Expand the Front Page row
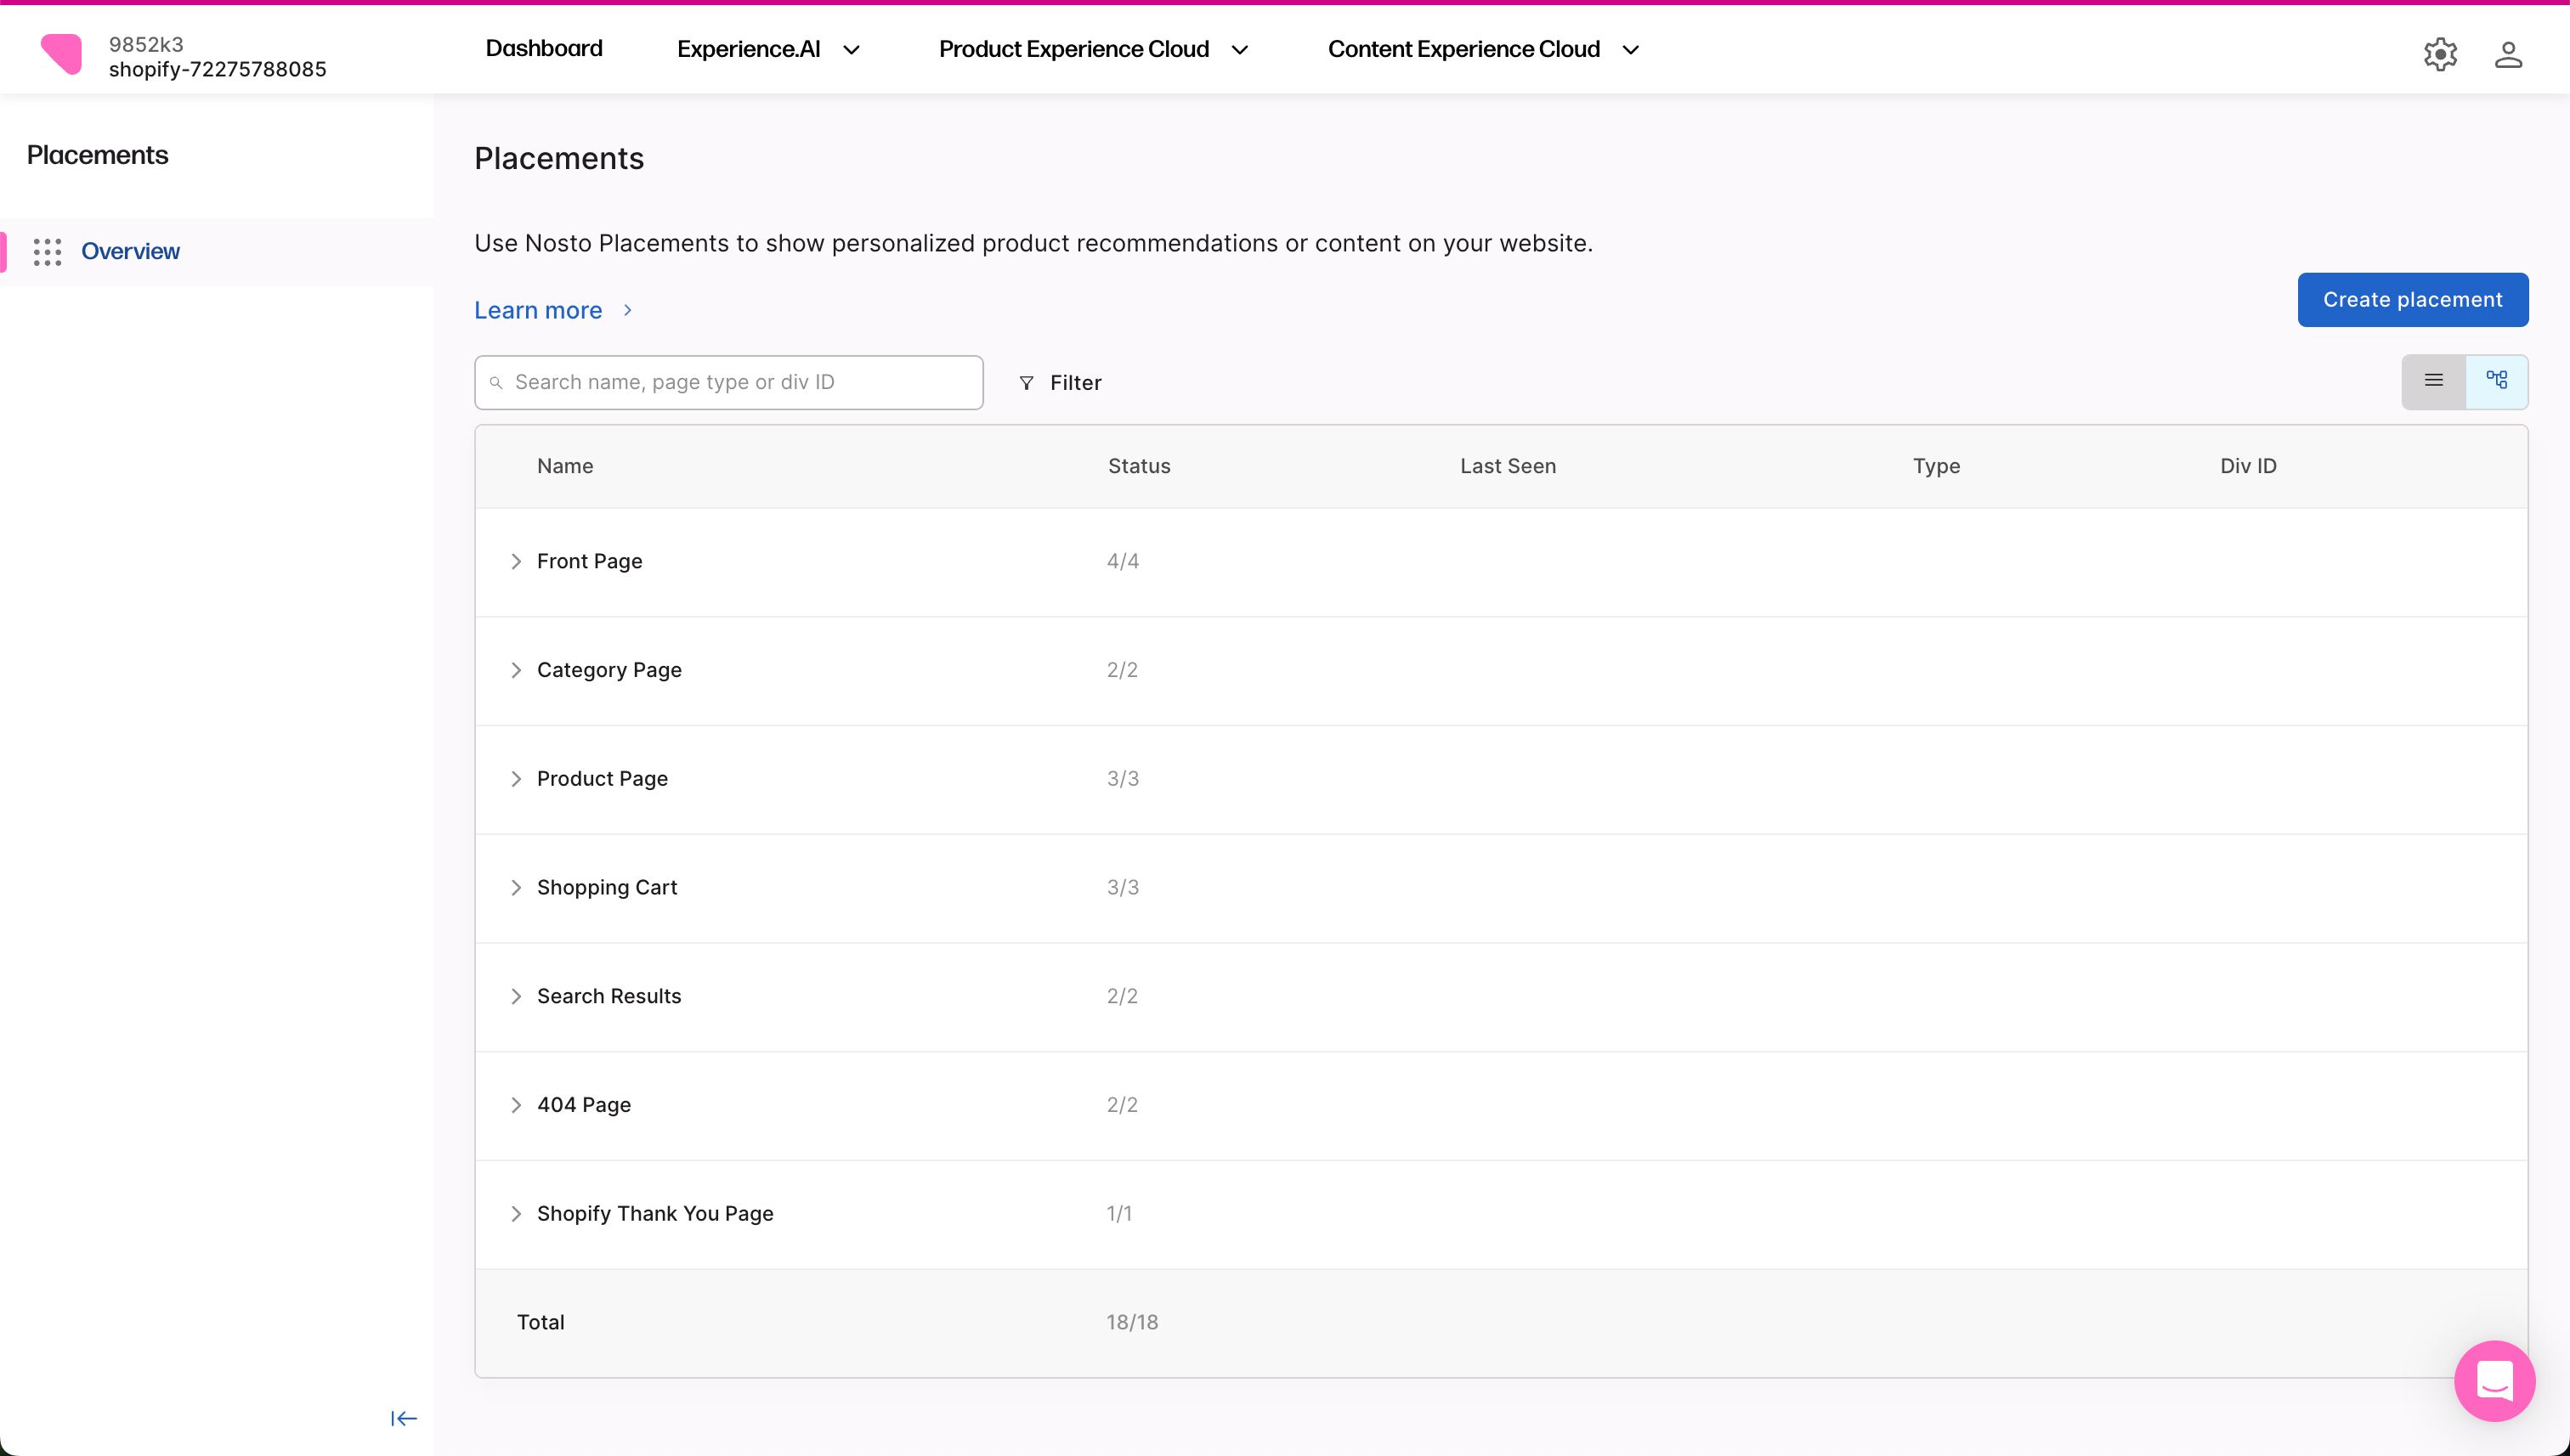The width and height of the screenshot is (2570, 1456). [516, 562]
